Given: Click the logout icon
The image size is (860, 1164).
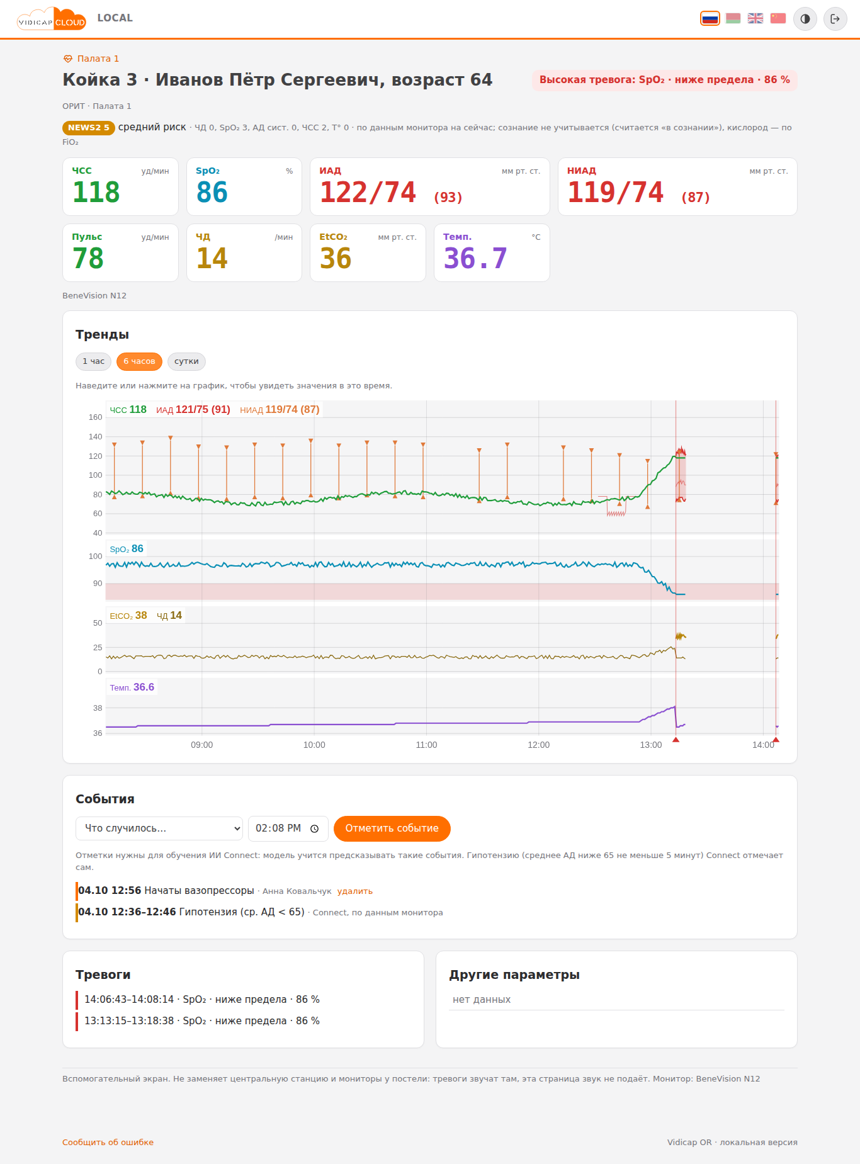Looking at the screenshot, I should click(835, 19).
